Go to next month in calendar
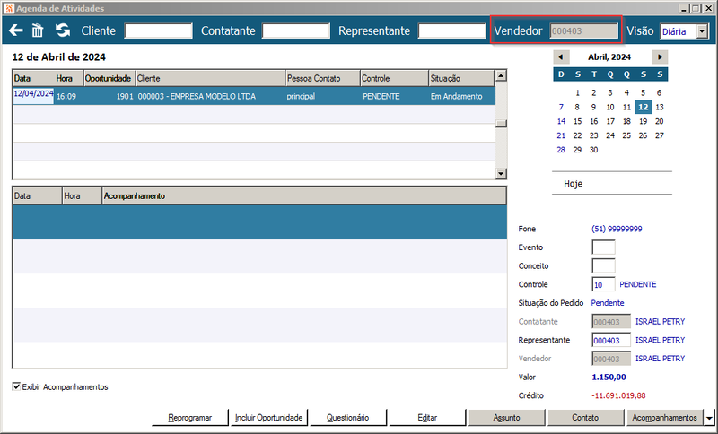The image size is (718, 434). (x=660, y=57)
